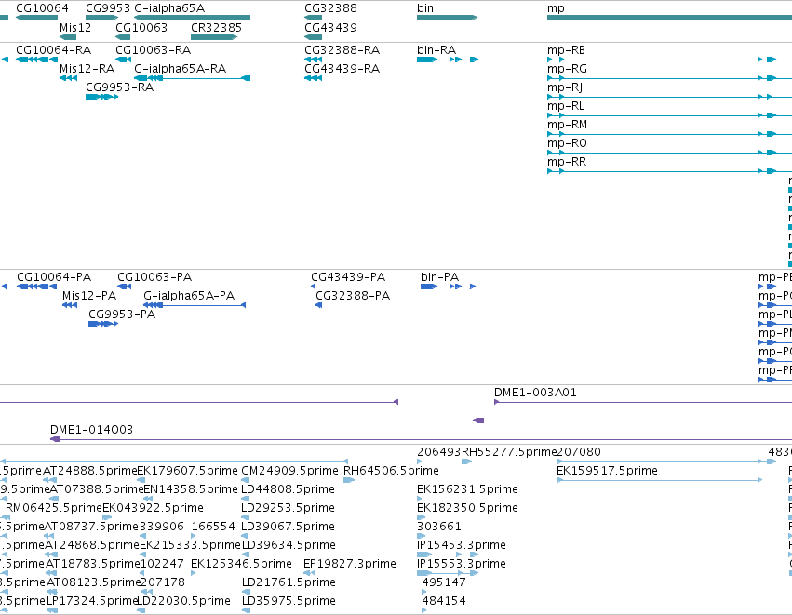
Task: Click the 166554 EST label
Action: 213,527
